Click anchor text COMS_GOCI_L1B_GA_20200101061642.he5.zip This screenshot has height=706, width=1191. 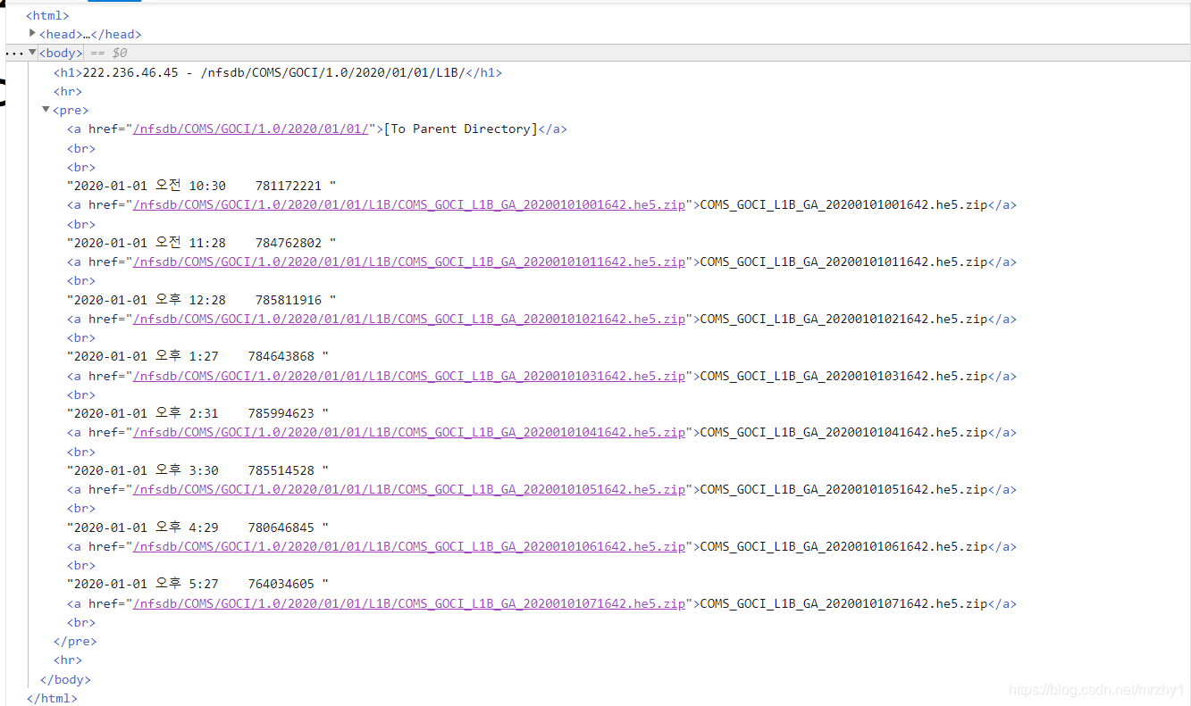843,547
